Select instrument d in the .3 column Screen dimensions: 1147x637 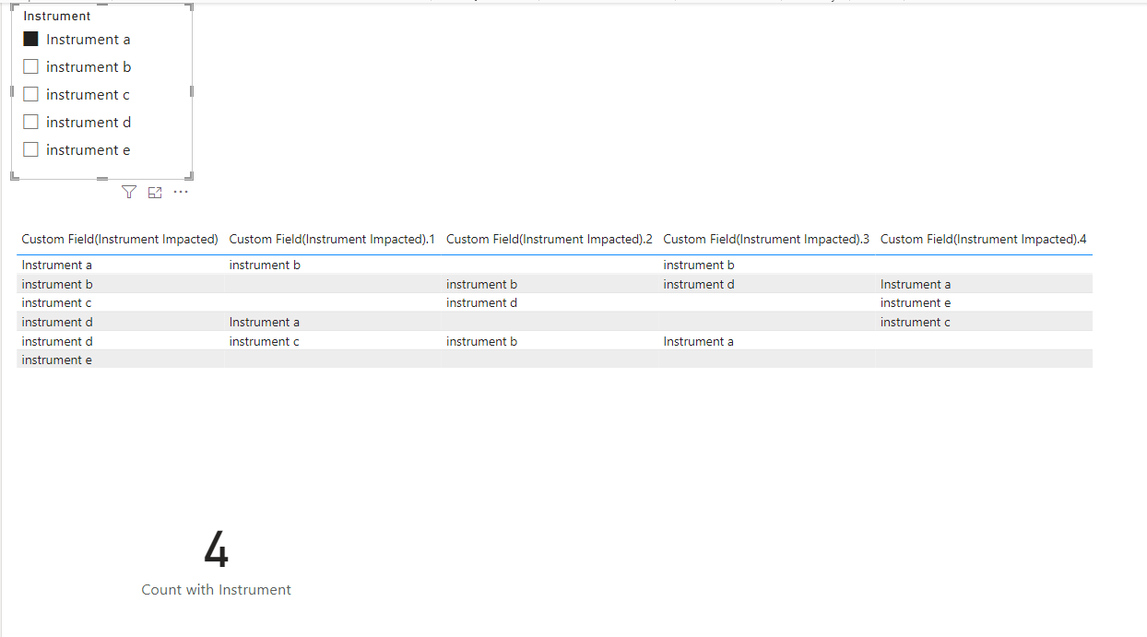click(x=699, y=284)
